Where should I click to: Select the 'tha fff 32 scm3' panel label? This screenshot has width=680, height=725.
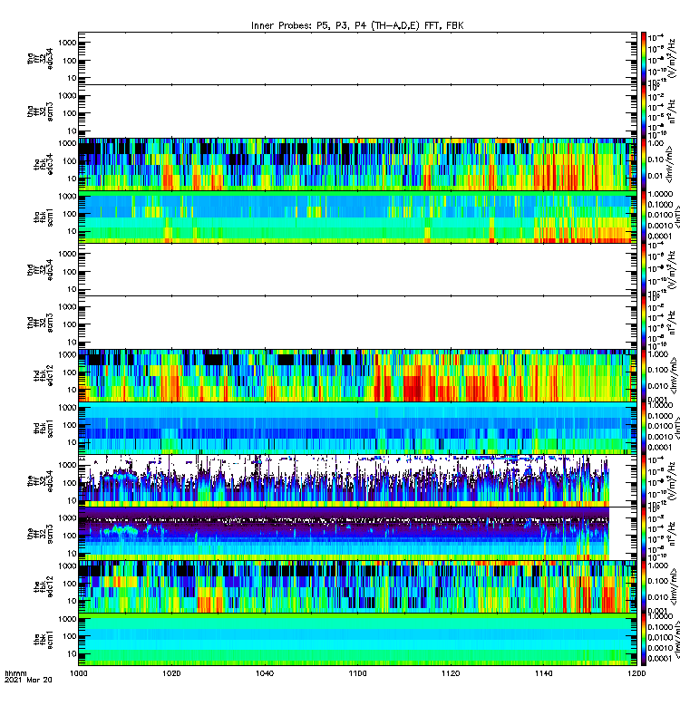[40, 111]
